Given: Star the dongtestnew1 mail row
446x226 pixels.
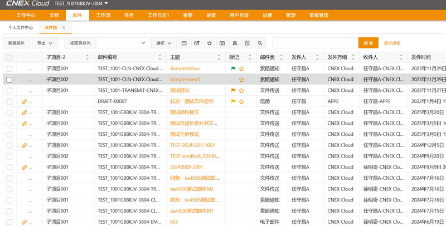Looking at the screenshot, I should [x=241, y=80].
